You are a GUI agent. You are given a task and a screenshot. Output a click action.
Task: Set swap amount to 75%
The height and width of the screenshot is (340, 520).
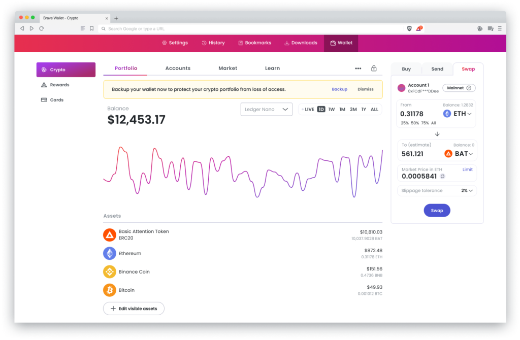[425, 123]
